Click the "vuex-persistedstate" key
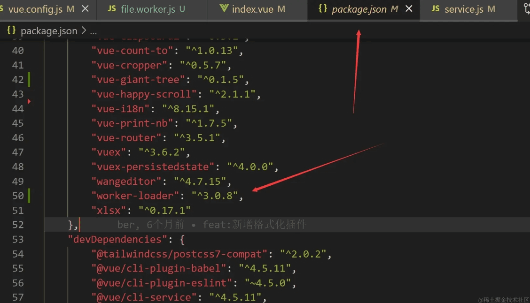 click(153, 167)
